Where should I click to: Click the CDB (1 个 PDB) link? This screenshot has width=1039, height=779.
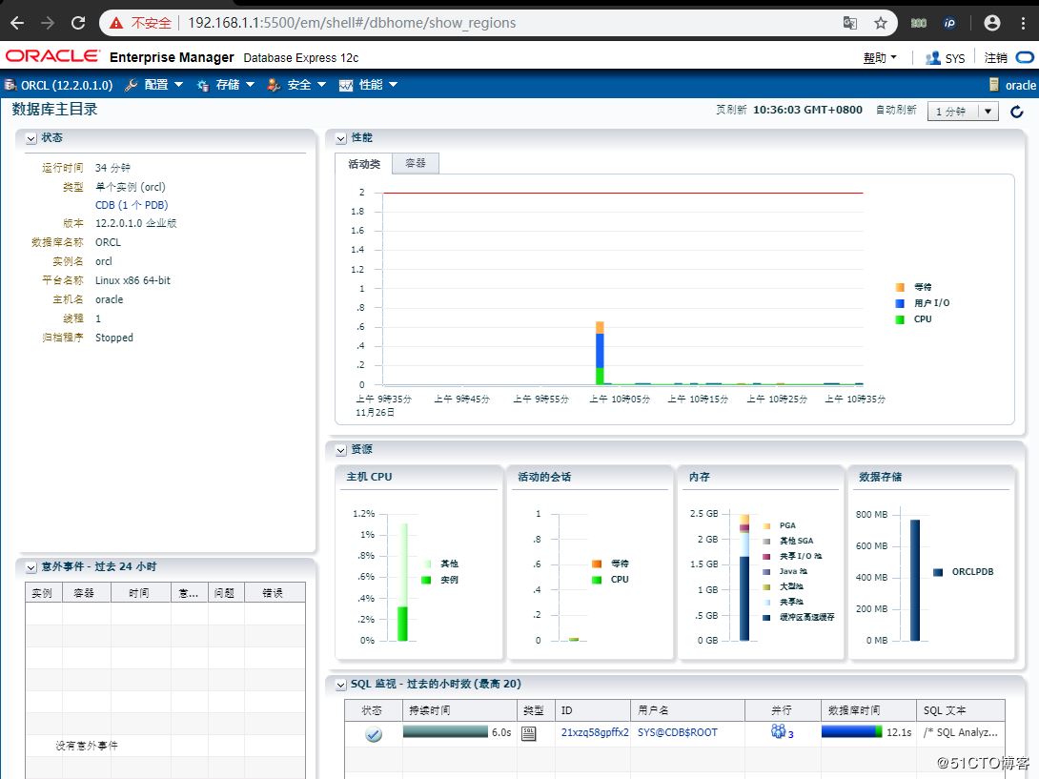(132, 205)
